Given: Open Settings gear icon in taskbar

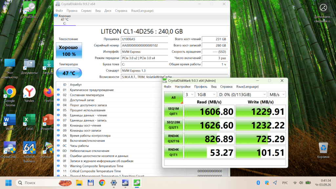Looking at the screenshot, I should (114, 183).
